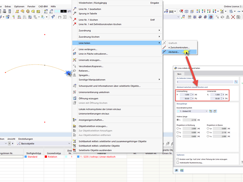This screenshot has height=182, width=243.
Task: Select the Wahre Länge L radio button
Action: (x=178, y=120)
